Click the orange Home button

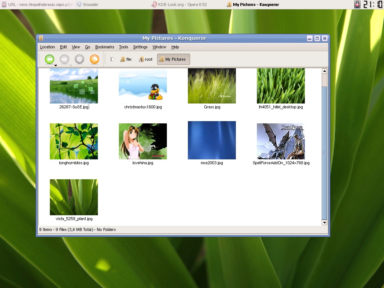(94, 59)
